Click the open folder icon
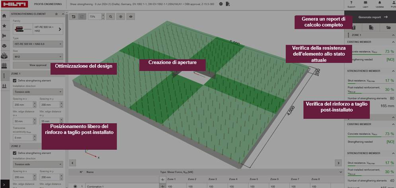Screen dimensions: 396x188 (388, 27)
